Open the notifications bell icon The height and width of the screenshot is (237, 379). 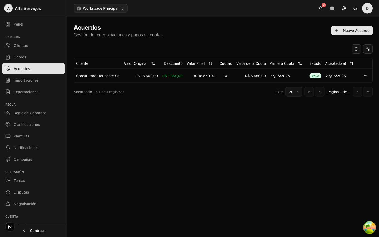(x=321, y=8)
